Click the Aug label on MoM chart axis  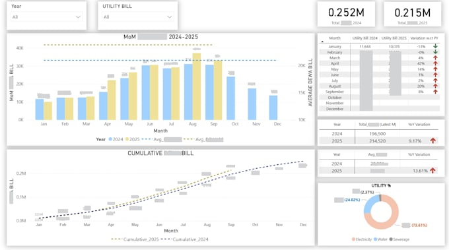click(x=192, y=124)
